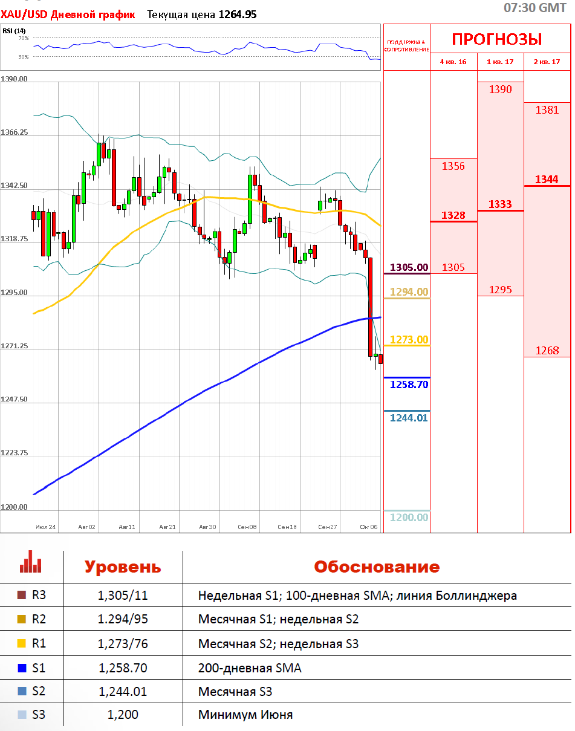This screenshot has width=575, height=731.
Task: Click the Обоснование column header
Action: pyautogui.click(x=376, y=567)
